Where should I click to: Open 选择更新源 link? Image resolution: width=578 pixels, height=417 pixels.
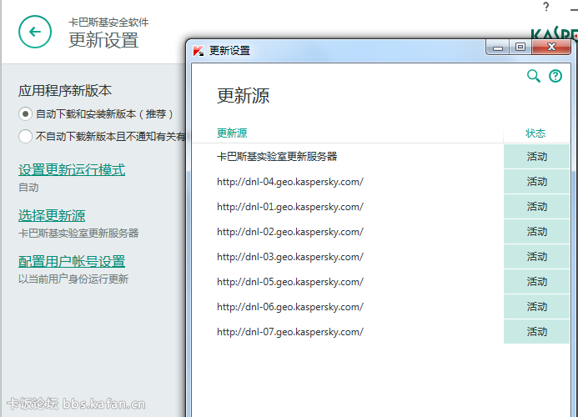tap(52, 215)
